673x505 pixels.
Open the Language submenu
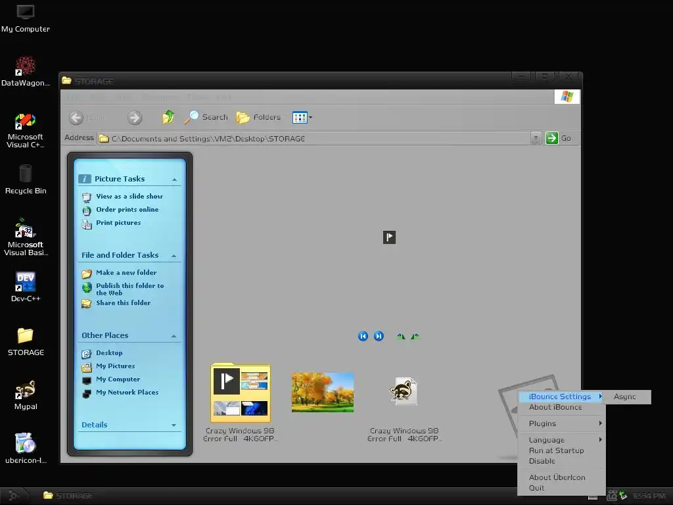(561, 440)
